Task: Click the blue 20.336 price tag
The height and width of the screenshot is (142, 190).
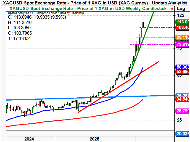Action: pos(182,133)
